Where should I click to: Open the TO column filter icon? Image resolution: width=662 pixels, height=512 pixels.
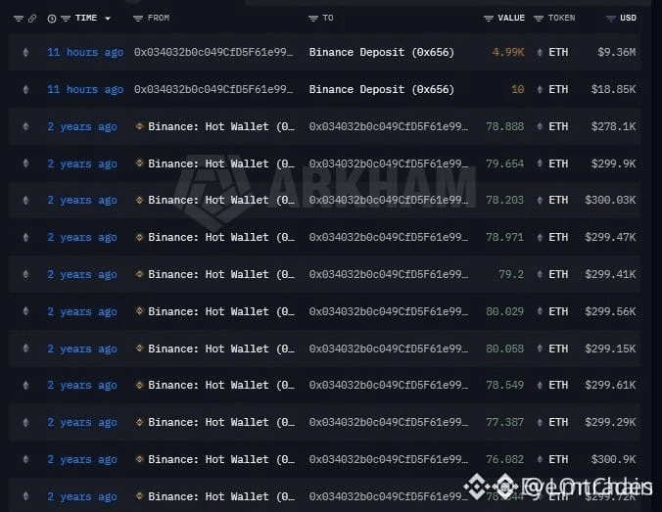[312, 19]
